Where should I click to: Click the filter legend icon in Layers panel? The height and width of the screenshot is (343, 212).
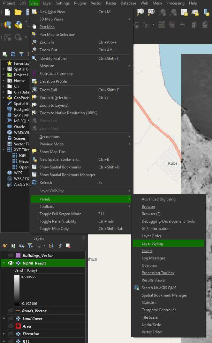pos(30,246)
